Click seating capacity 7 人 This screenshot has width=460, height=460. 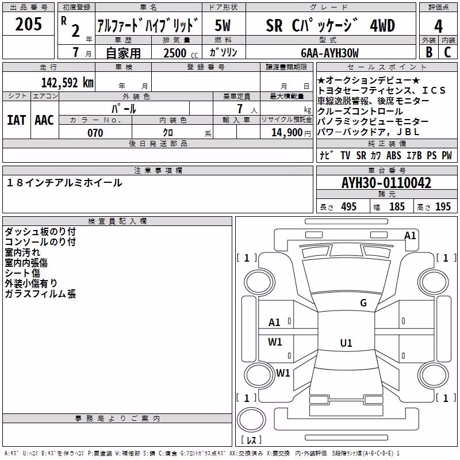(247, 109)
